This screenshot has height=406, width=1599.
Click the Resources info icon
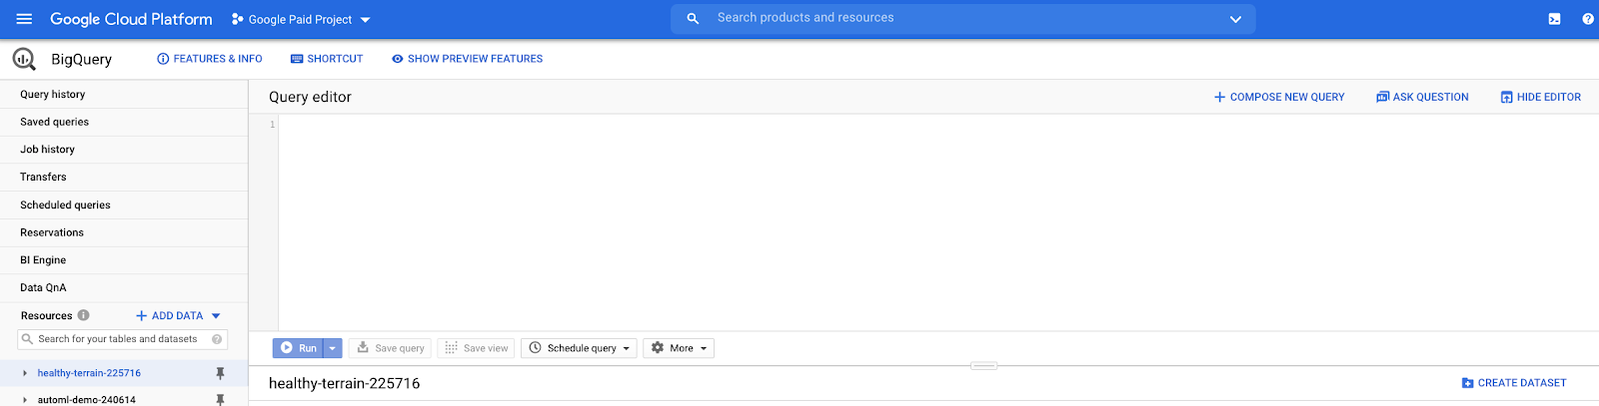click(84, 315)
